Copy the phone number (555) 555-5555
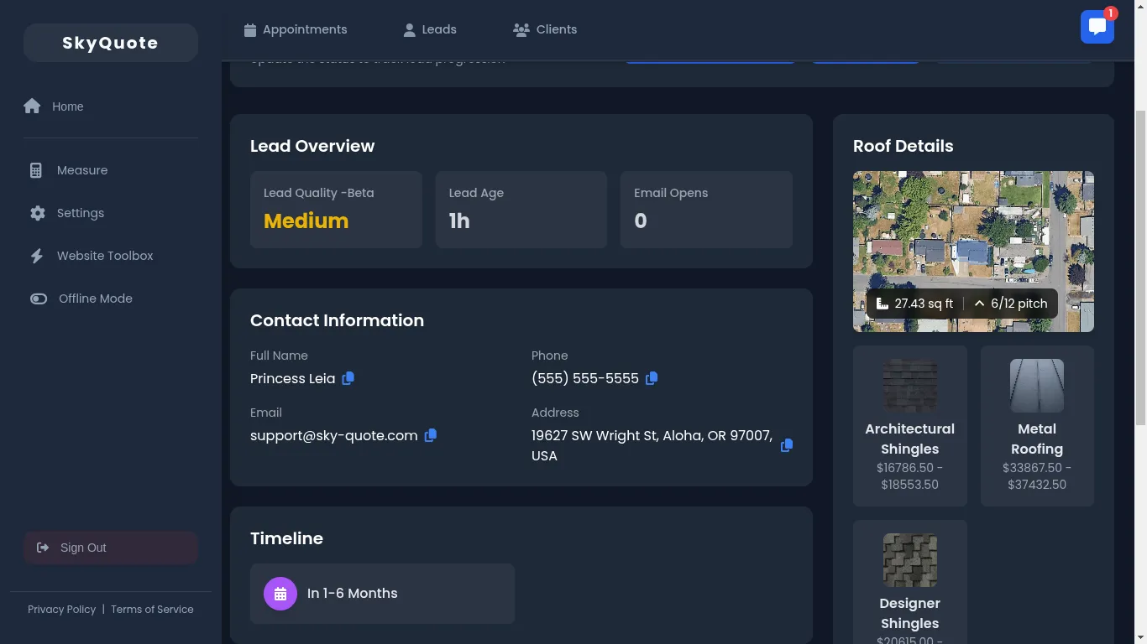 [652, 378]
